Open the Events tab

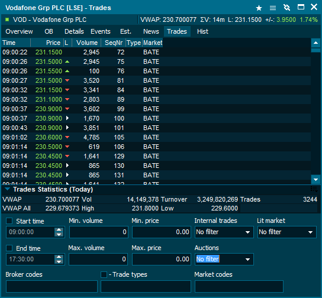[101, 31]
